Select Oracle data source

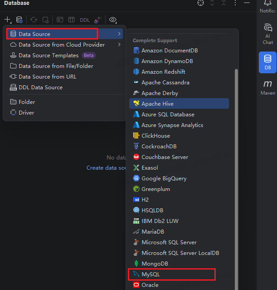pos(179,285)
